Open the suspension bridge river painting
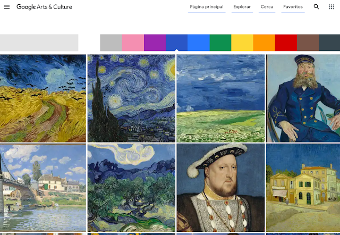 (43, 188)
